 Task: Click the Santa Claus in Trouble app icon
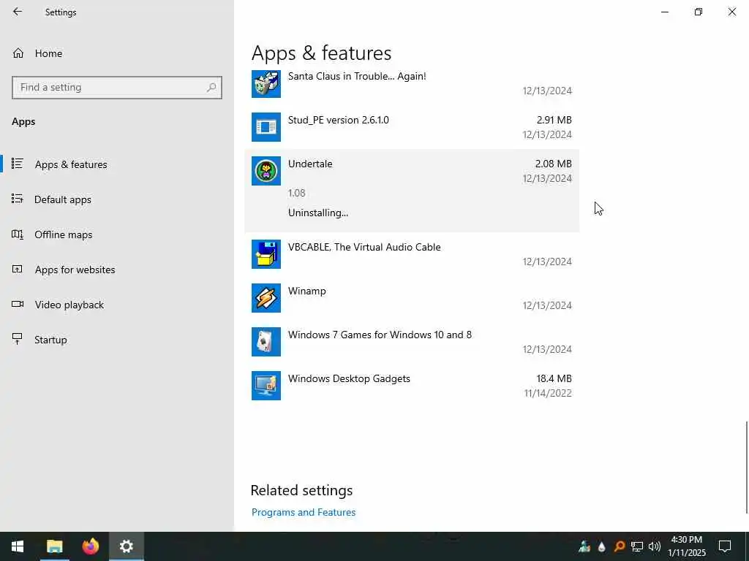(266, 83)
